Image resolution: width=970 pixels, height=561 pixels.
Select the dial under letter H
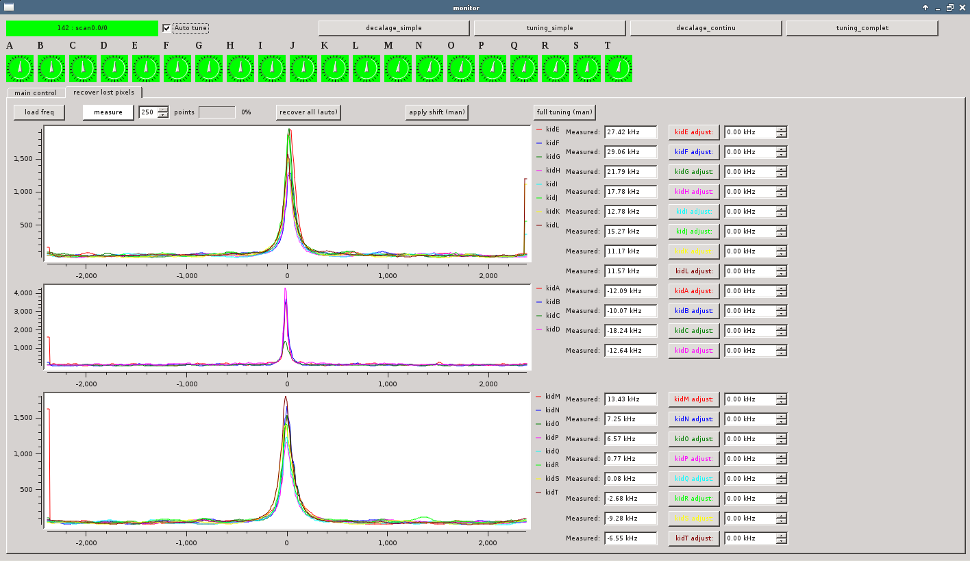point(240,68)
